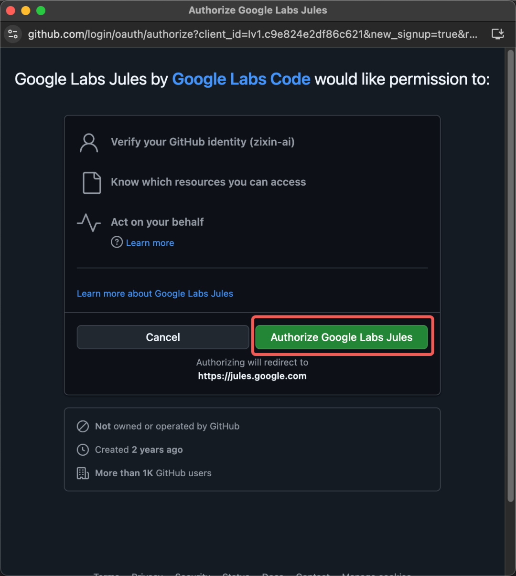Open Learn more about Google Labs Jules
Viewport: 516px width, 576px height.
[155, 293]
